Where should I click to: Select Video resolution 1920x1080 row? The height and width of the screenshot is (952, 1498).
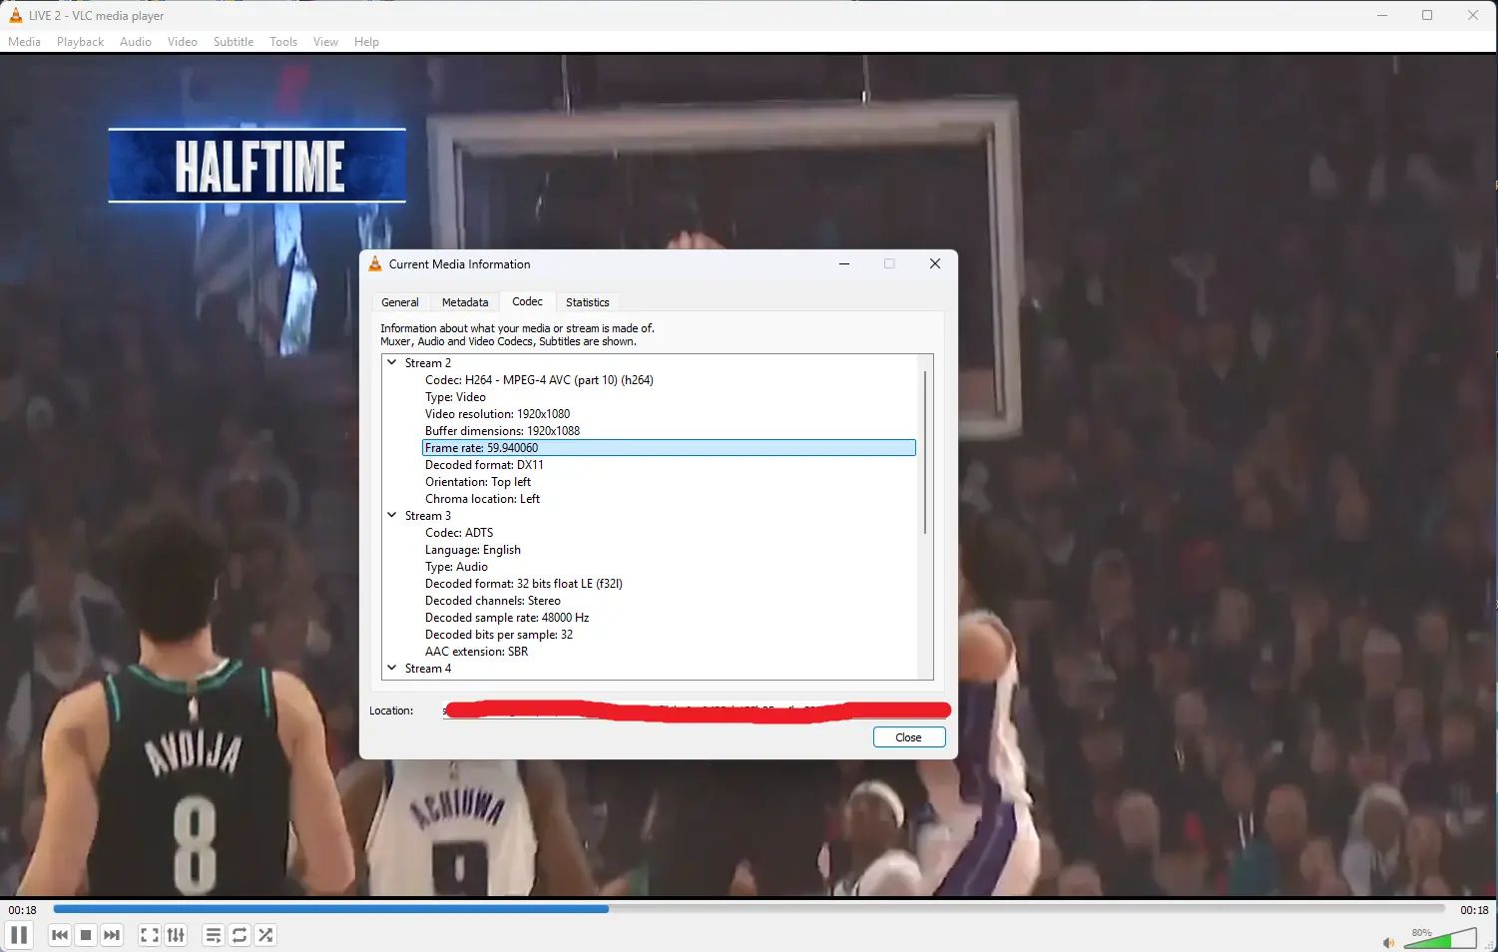pyautogui.click(x=669, y=414)
